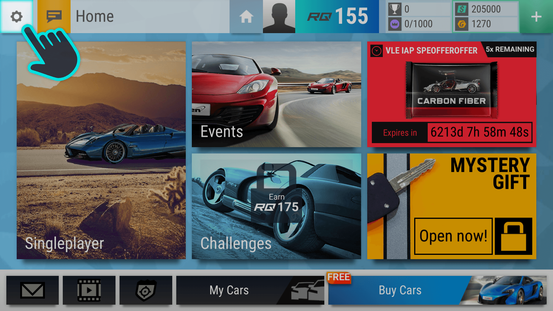Image resolution: width=553 pixels, height=311 pixels.
Task: Navigate to Buy Cars section
Action: coord(400,290)
